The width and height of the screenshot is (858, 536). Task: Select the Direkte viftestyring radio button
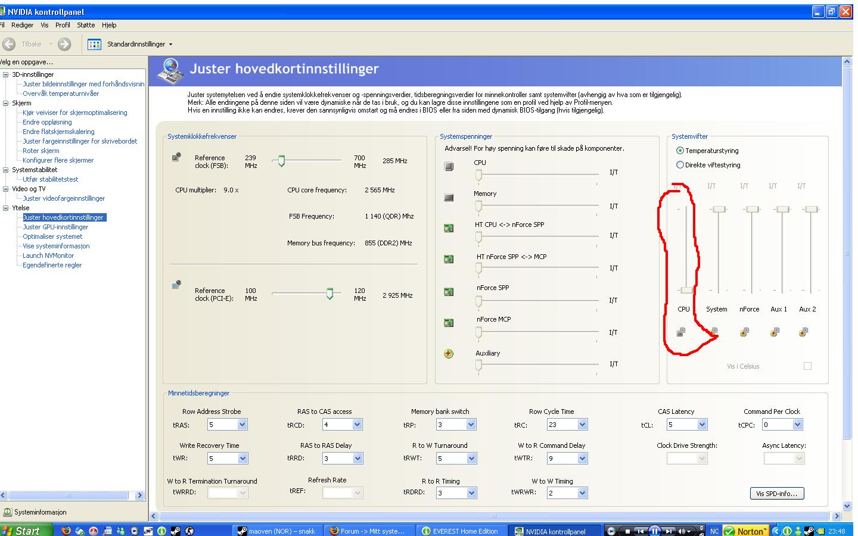(x=680, y=165)
